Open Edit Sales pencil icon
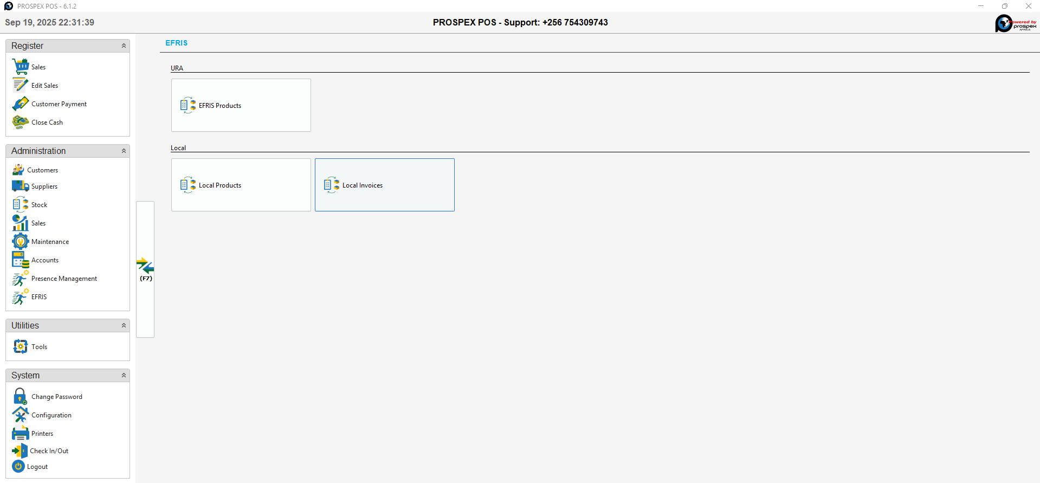This screenshot has width=1040, height=483. click(x=21, y=85)
